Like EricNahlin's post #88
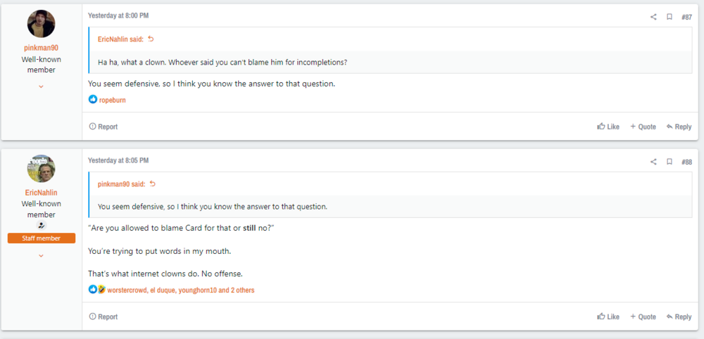704x339 pixels. click(x=608, y=316)
